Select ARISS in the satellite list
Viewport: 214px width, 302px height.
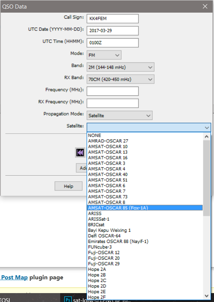[x=145, y=213]
